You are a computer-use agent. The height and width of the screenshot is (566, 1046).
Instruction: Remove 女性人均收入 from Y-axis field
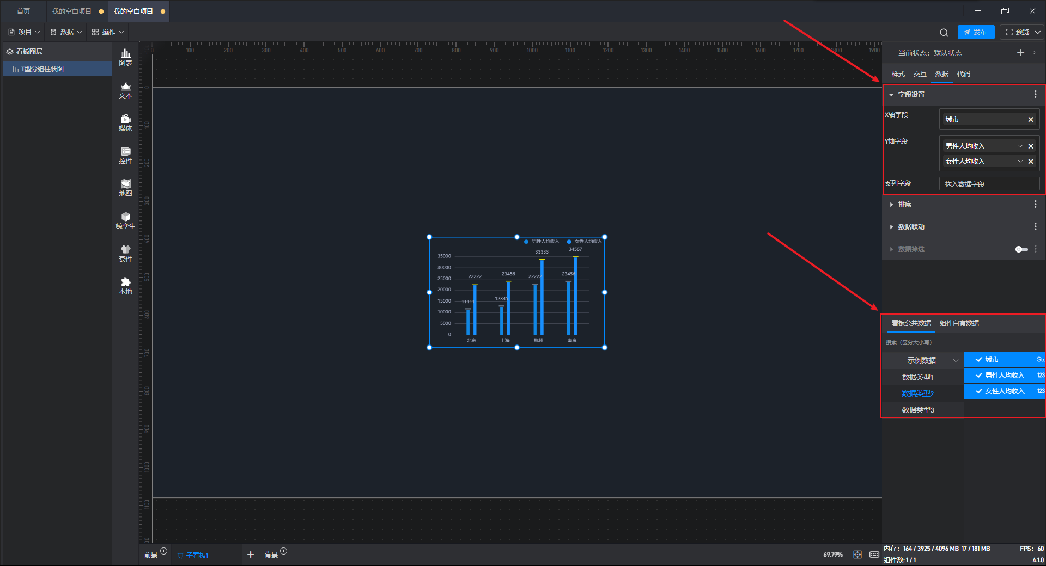pos(1031,162)
